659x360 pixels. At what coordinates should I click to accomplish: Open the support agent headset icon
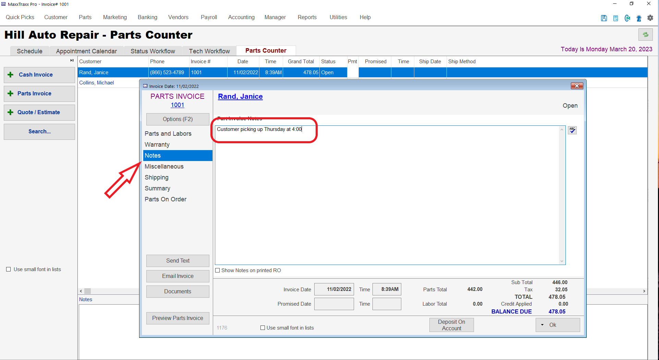click(639, 18)
